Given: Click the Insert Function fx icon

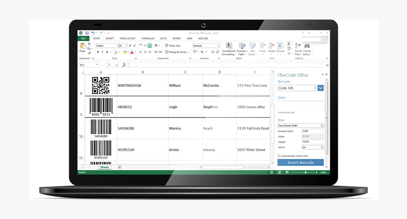Looking at the screenshot, I should [124, 65].
